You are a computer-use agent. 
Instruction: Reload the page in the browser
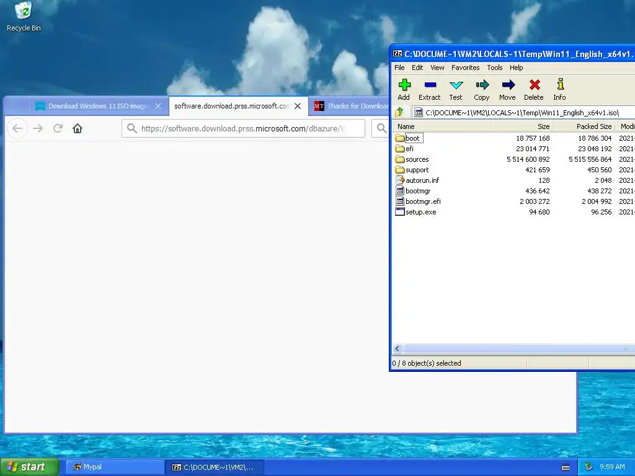click(x=58, y=128)
